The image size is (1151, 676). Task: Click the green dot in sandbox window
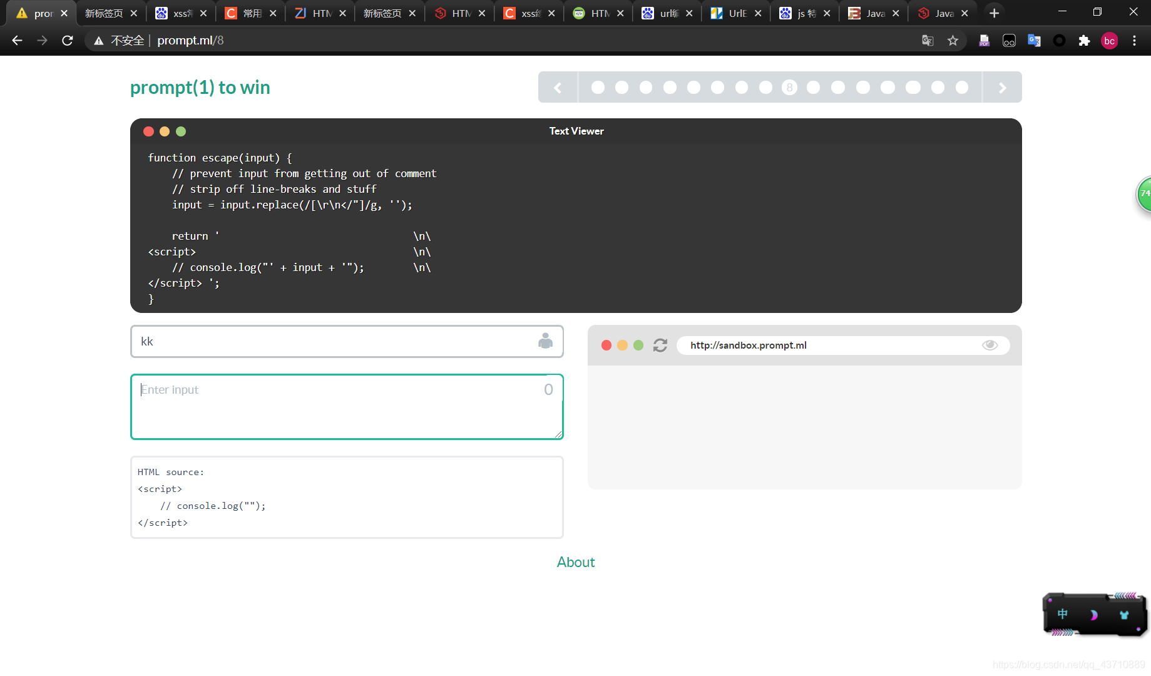pos(638,346)
